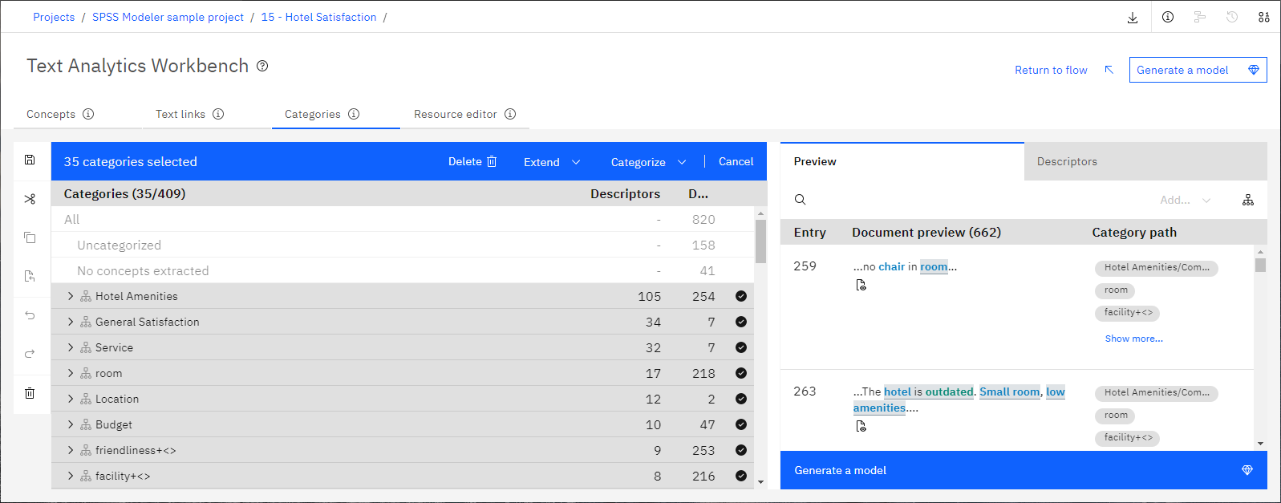Expand the Budget category
The image size is (1281, 503).
(x=71, y=424)
